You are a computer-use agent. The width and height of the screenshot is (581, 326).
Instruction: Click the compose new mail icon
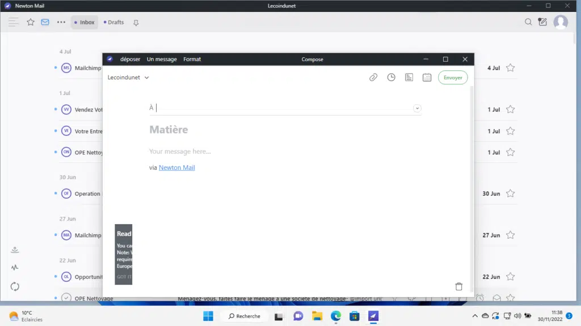pos(542,22)
